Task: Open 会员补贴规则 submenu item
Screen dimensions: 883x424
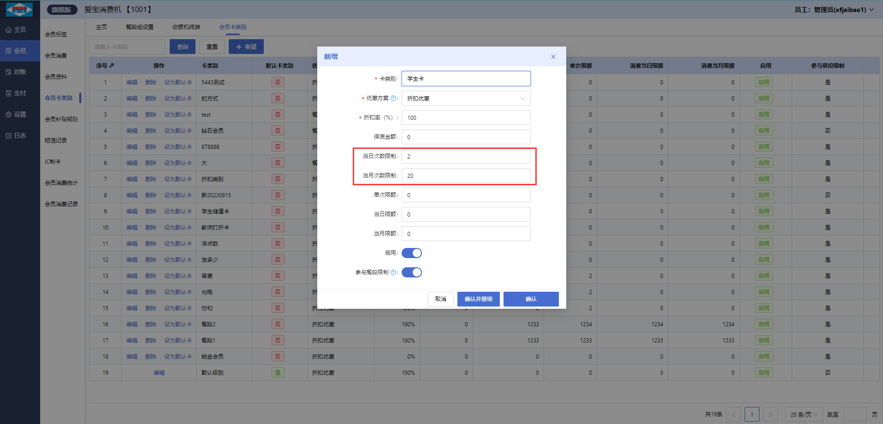Action: [61, 119]
